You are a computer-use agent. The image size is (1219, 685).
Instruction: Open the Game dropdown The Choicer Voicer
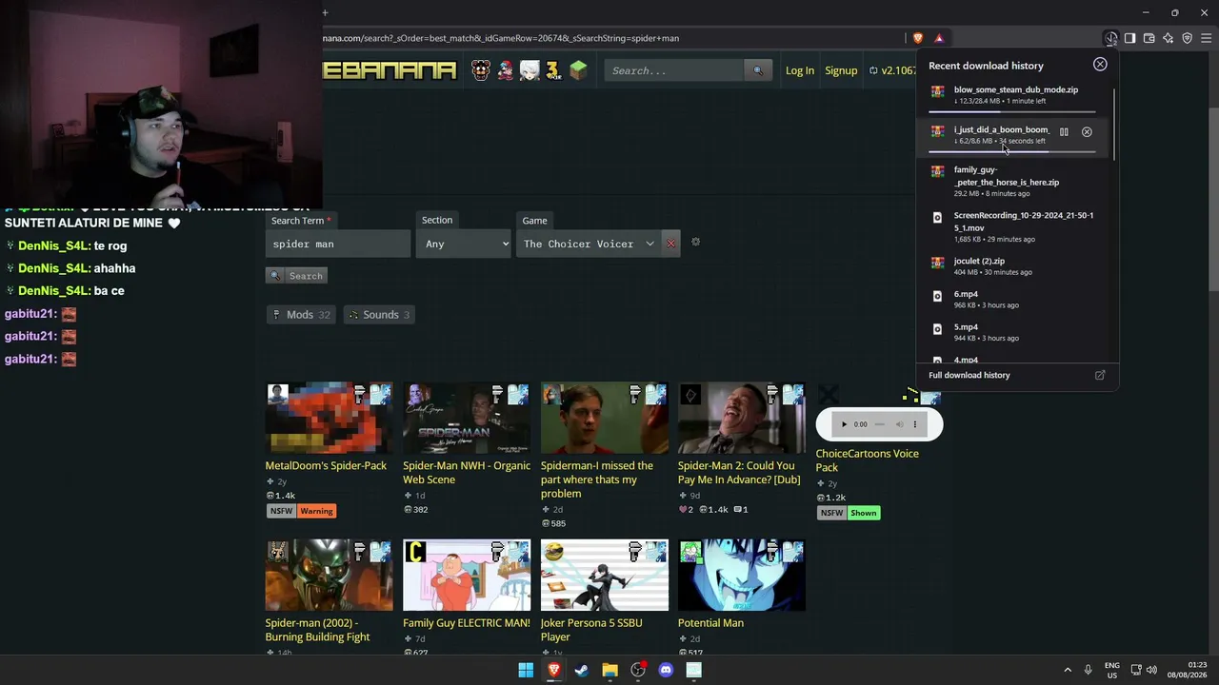point(590,244)
